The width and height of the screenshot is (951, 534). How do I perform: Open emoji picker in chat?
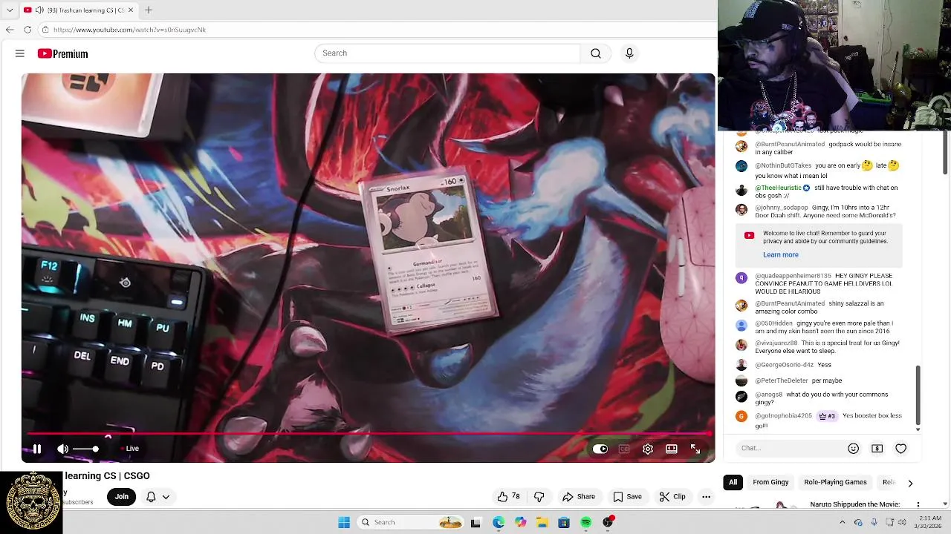854,448
